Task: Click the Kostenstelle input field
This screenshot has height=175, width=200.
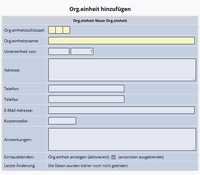Action: coord(62,121)
